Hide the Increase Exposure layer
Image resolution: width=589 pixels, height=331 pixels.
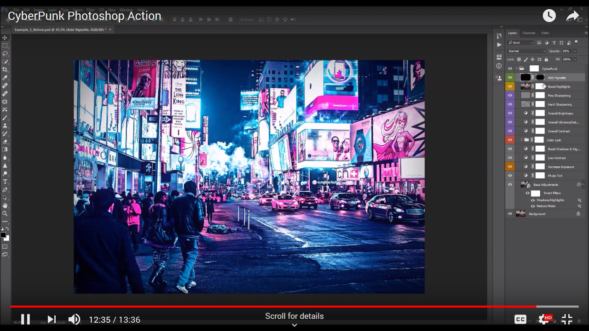coord(510,166)
